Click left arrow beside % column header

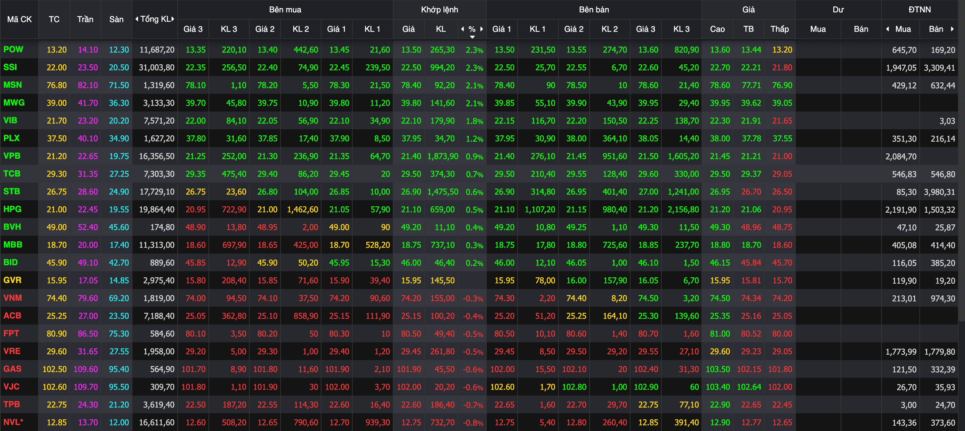pos(462,29)
